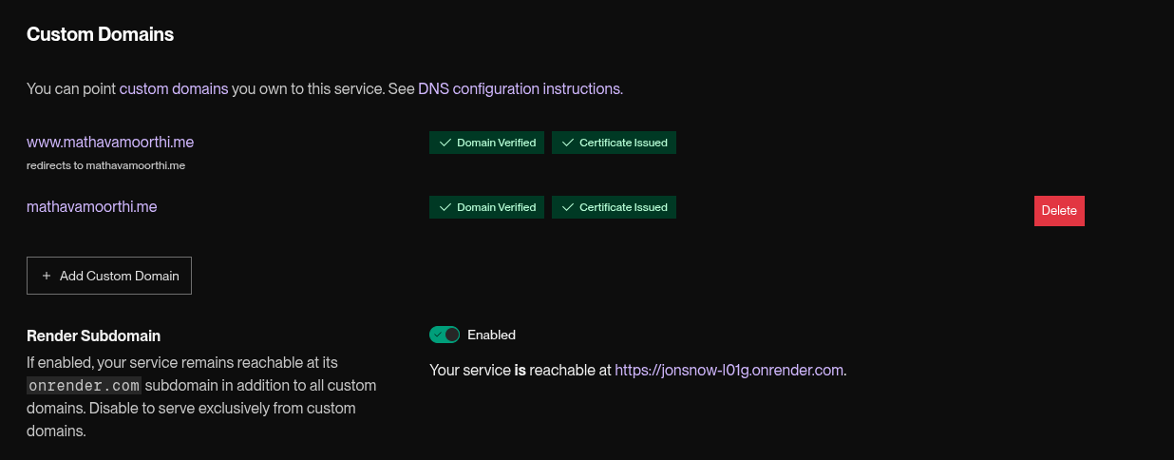Click the 'redirects to mathavamoorthi.me' note
Viewport: 1174px width, 460px height.
click(105, 165)
